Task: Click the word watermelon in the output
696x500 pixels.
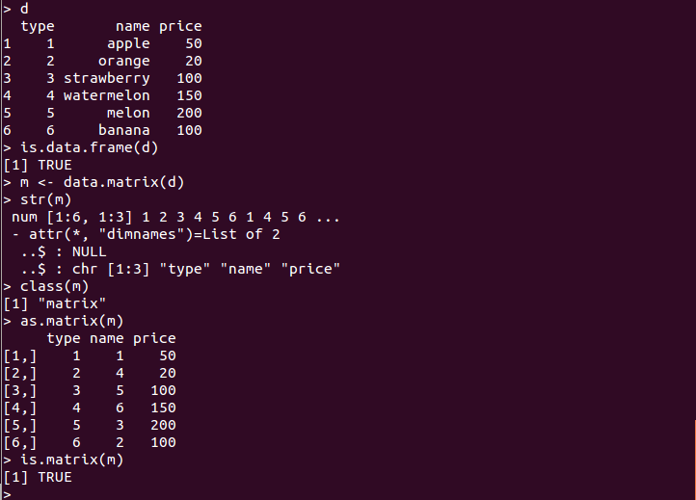Action: [107, 95]
